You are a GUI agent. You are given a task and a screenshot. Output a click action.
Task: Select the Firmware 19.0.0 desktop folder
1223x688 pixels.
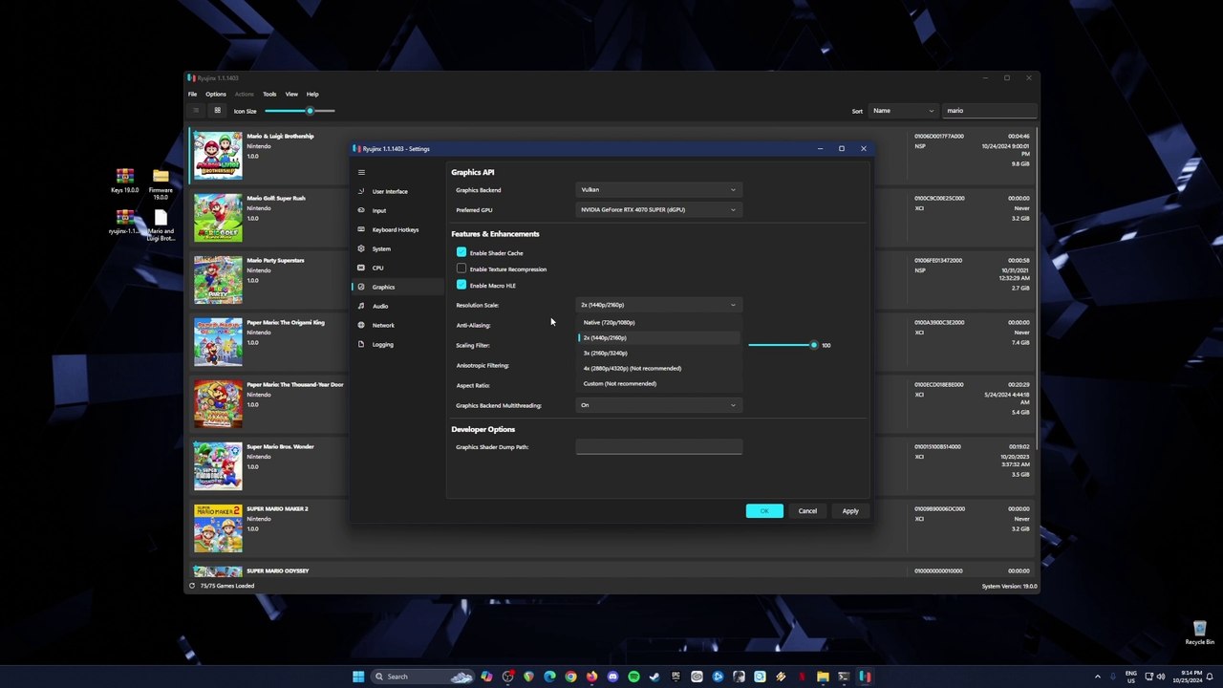click(x=161, y=182)
